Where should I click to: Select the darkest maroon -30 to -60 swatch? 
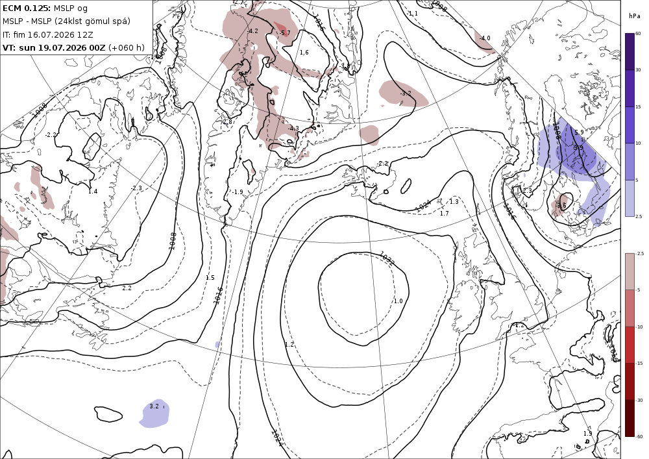click(x=630, y=418)
